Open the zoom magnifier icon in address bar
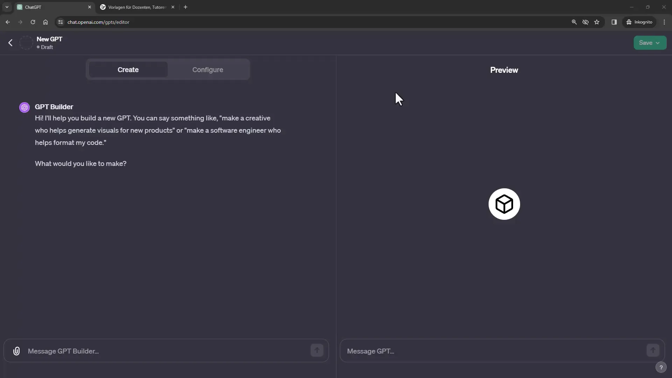 (x=574, y=22)
